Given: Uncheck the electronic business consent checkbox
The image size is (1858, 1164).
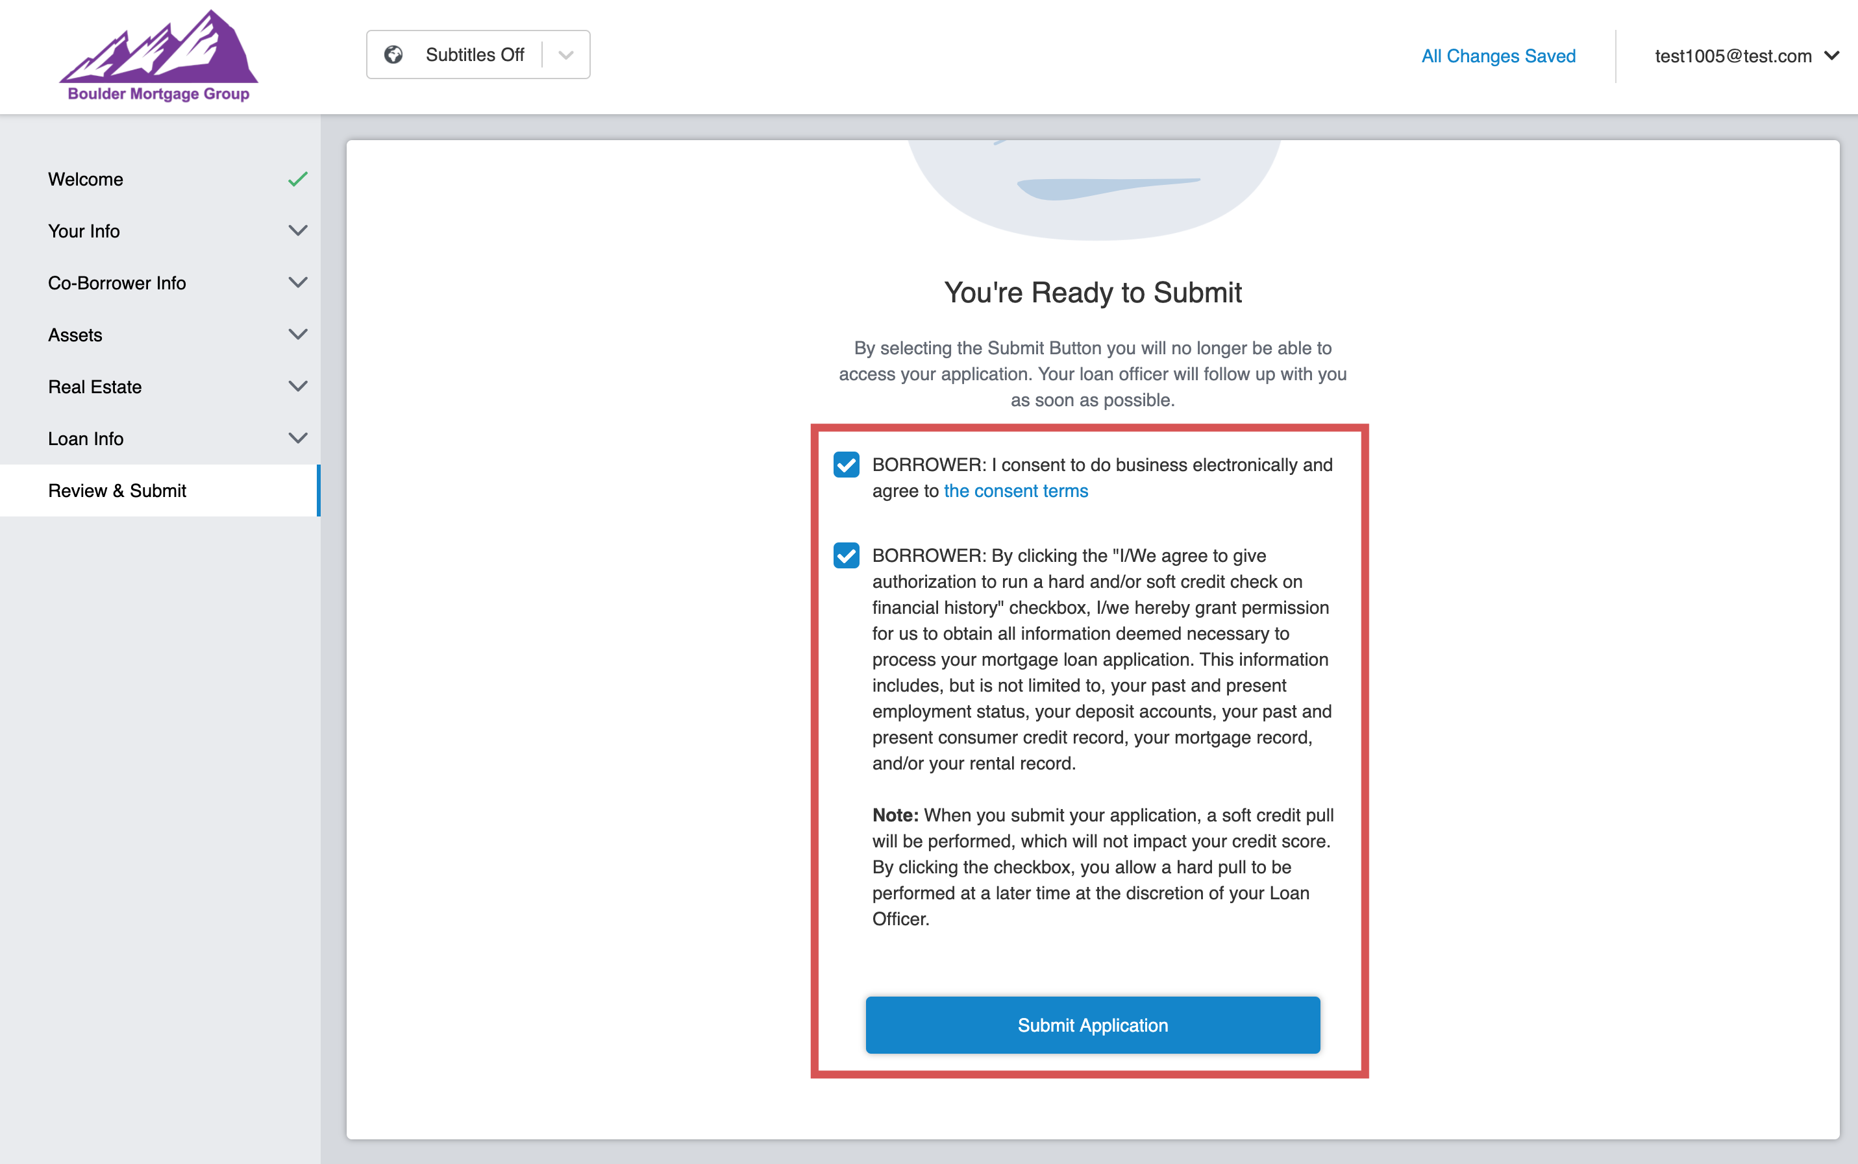Looking at the screenshot, I should 846,465.
